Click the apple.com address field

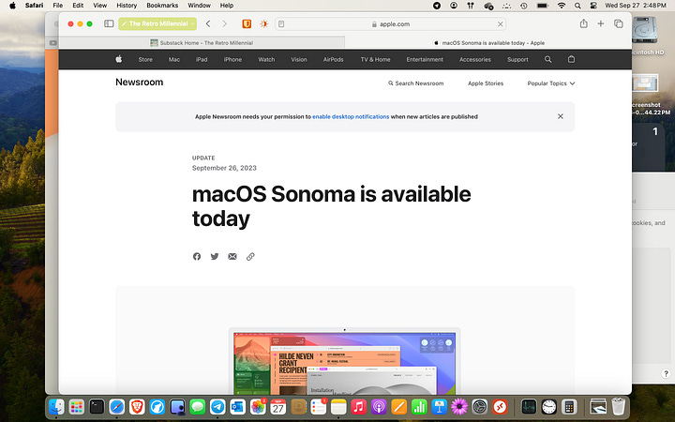[x=390, y=24]
